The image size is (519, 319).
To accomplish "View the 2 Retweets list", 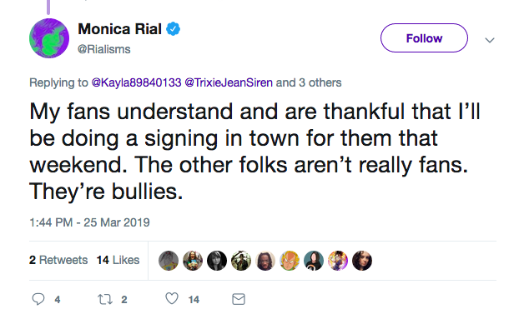I will [58, 260].
